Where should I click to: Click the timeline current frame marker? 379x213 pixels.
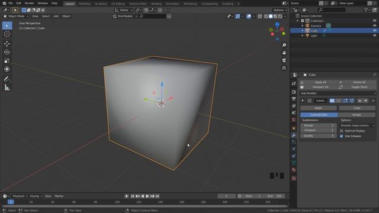pyautogui.click(x=11, y=202)
